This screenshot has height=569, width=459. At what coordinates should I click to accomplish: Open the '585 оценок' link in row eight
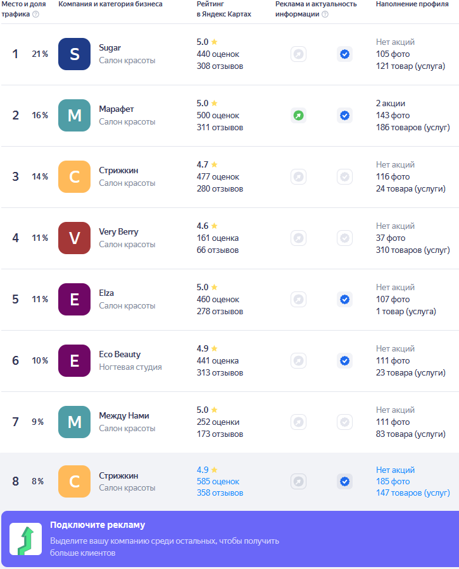pos(218,482)
